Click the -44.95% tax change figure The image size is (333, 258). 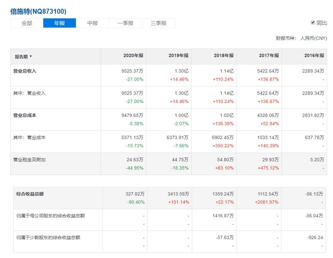(135, 168)
